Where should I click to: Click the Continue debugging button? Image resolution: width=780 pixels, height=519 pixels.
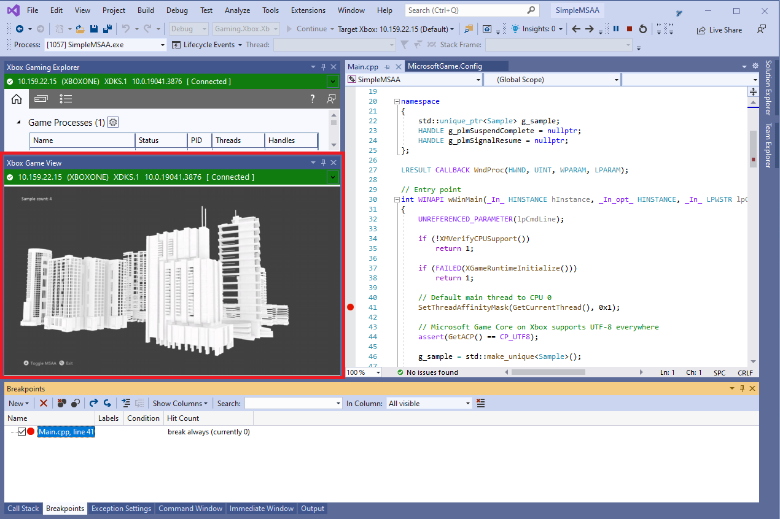click(306, 29)
